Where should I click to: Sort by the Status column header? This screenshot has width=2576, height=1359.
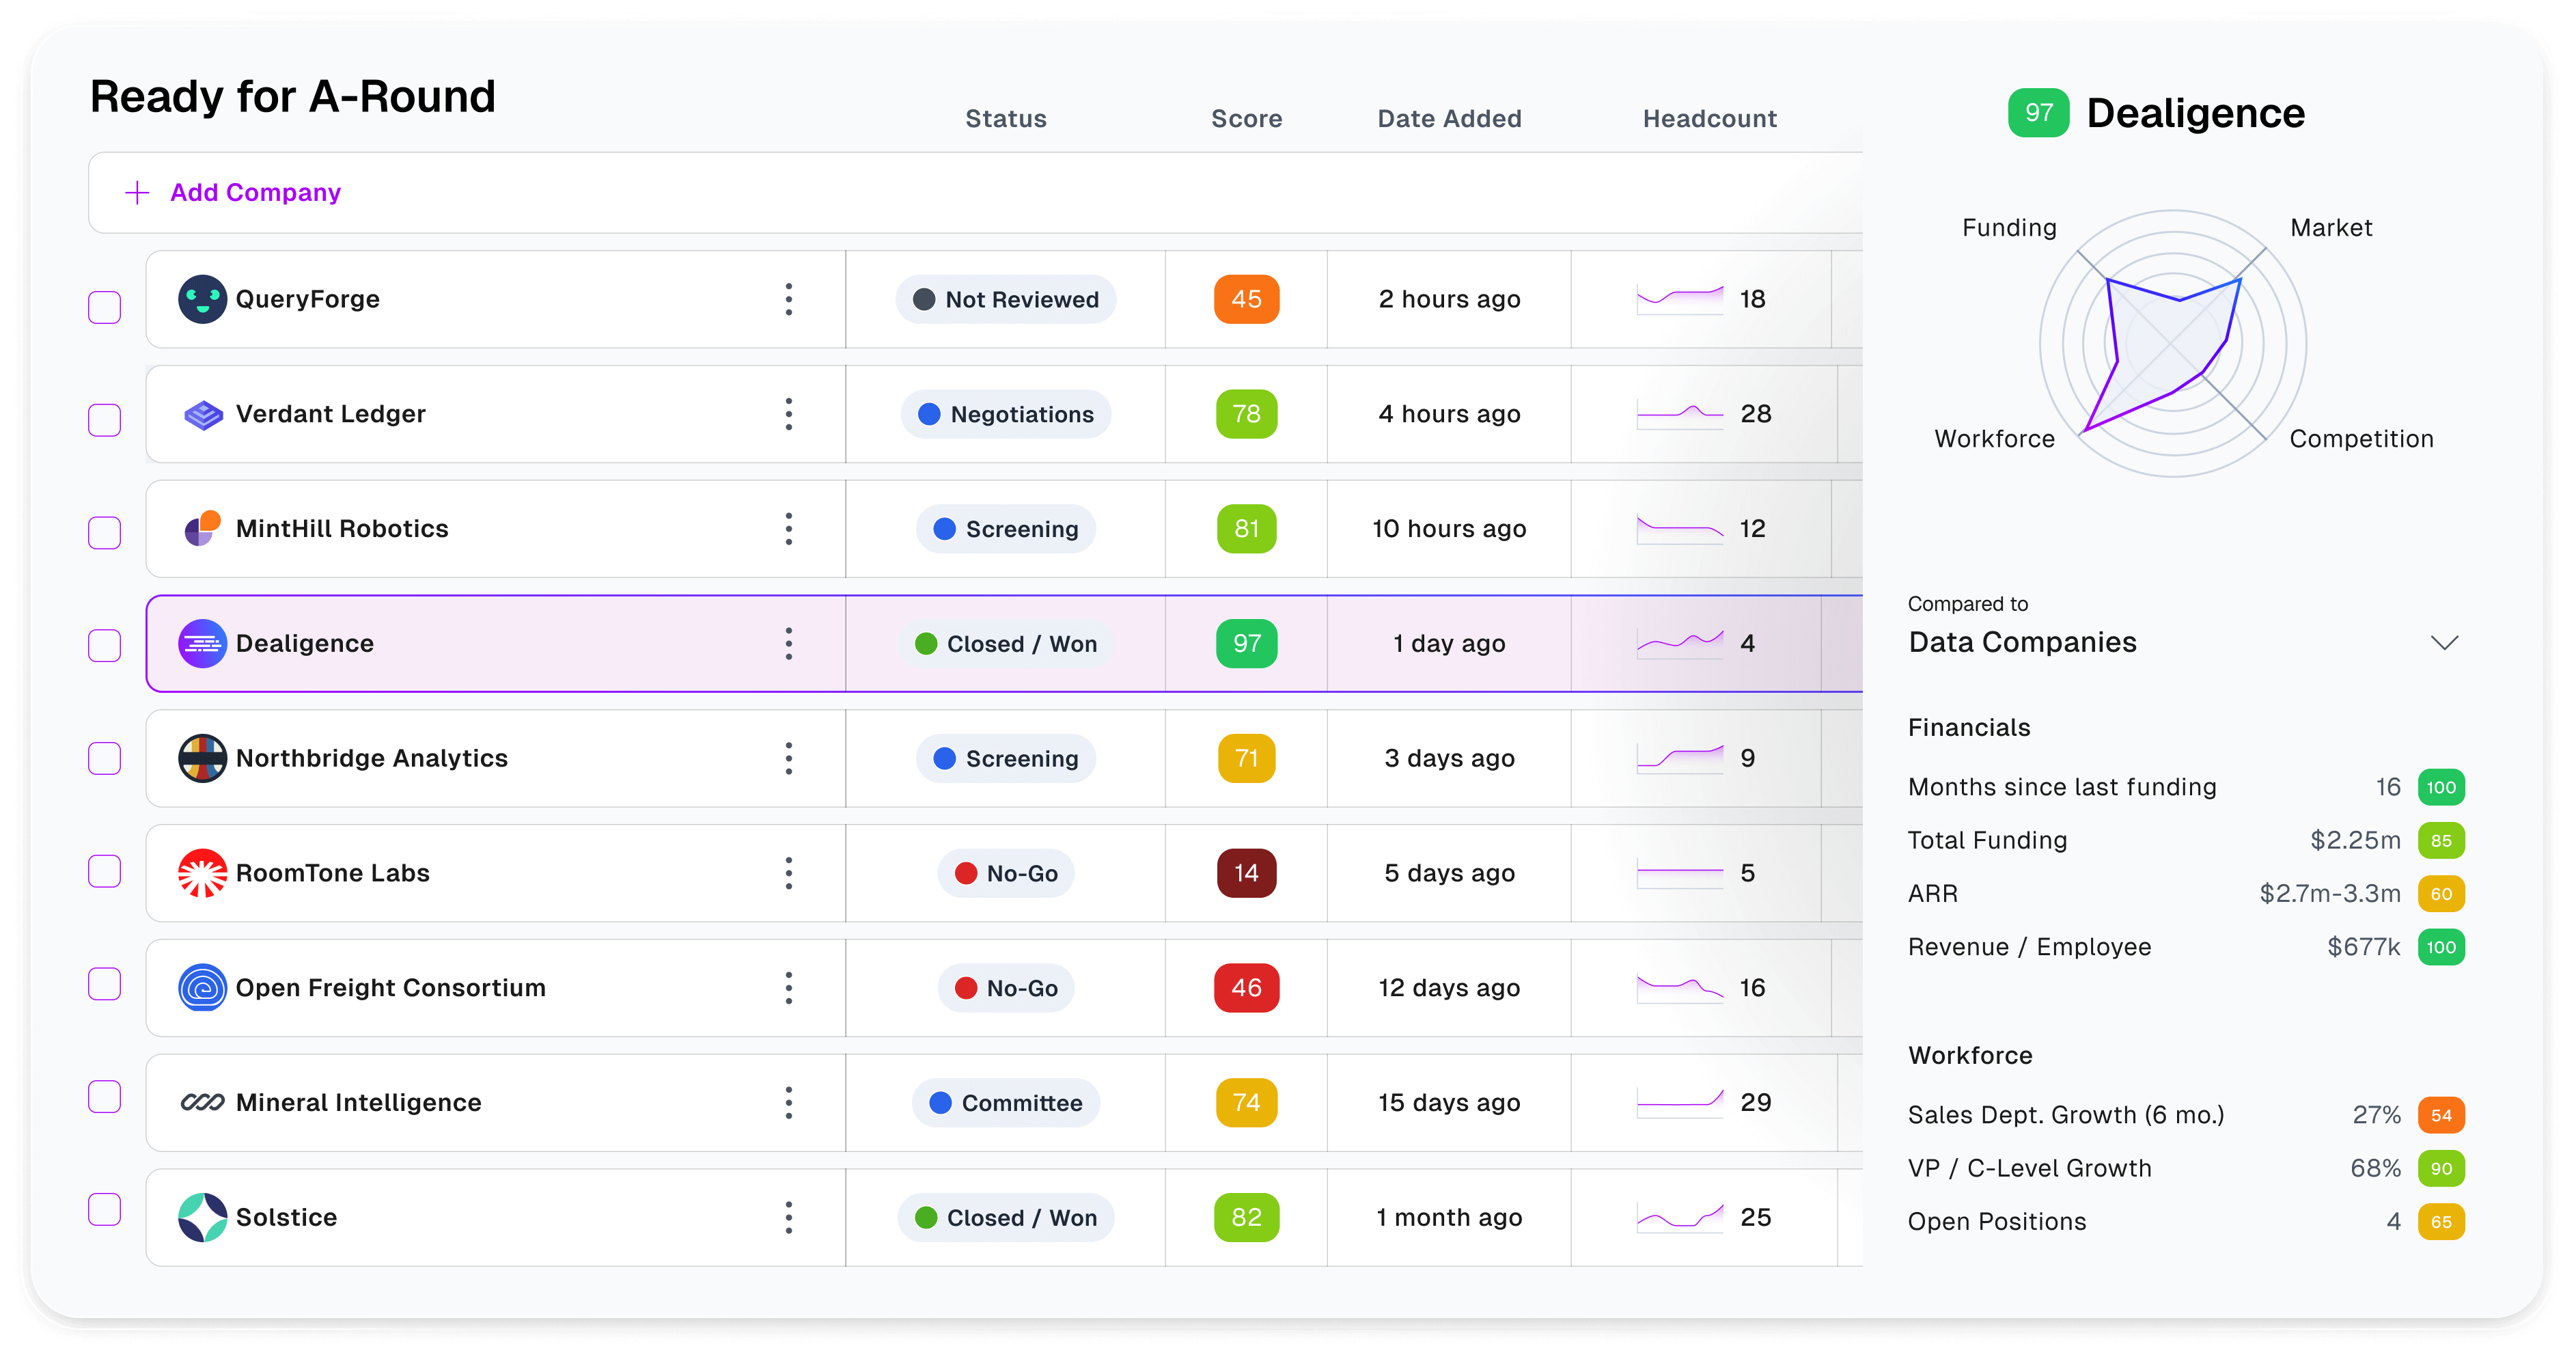tap(1006, 119)
